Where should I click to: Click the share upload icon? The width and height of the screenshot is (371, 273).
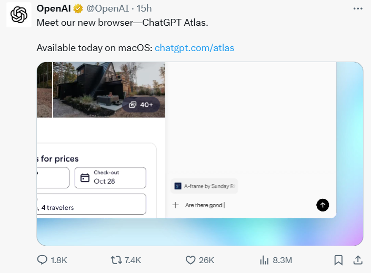[357, 260]
